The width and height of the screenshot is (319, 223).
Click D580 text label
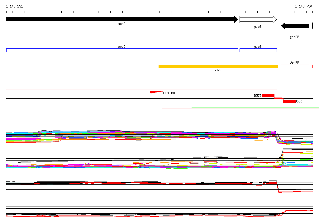[x=299, y=101]
